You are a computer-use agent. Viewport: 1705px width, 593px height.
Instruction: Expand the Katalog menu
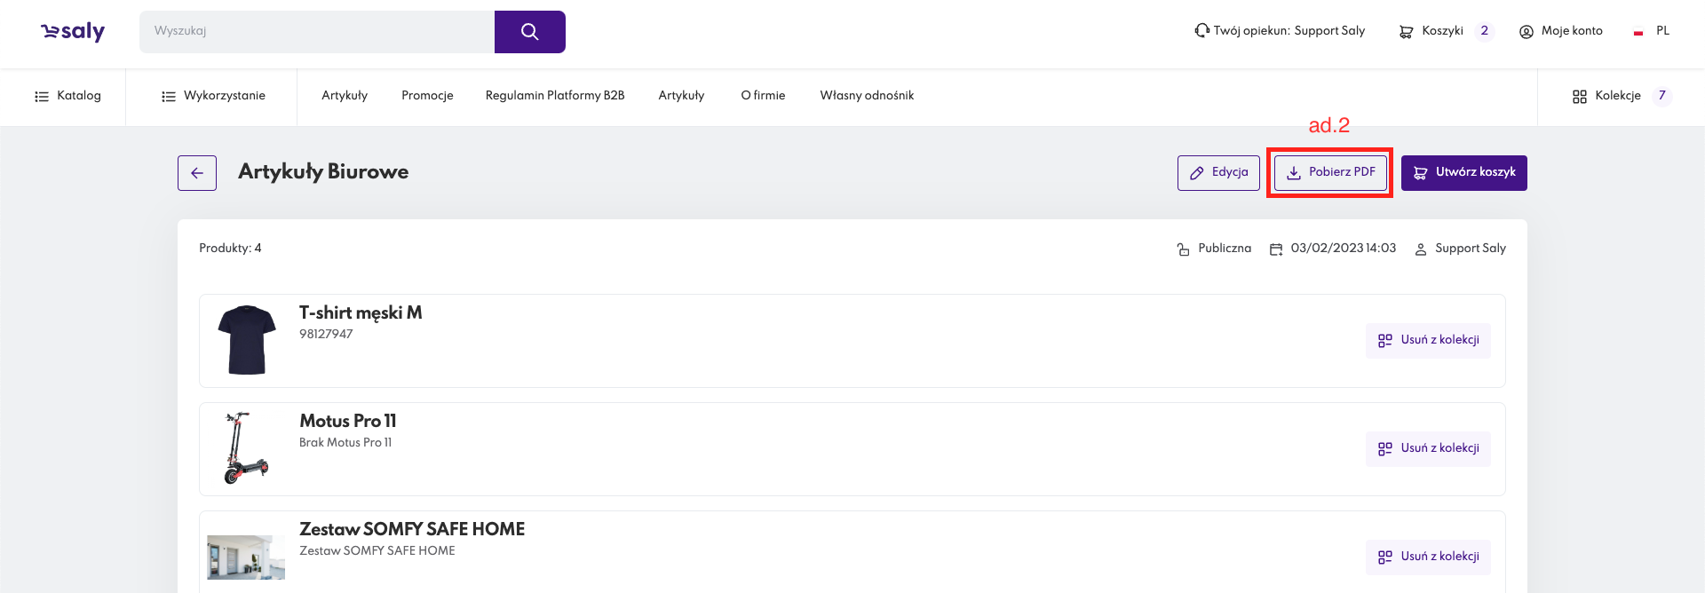coord(67,96)
